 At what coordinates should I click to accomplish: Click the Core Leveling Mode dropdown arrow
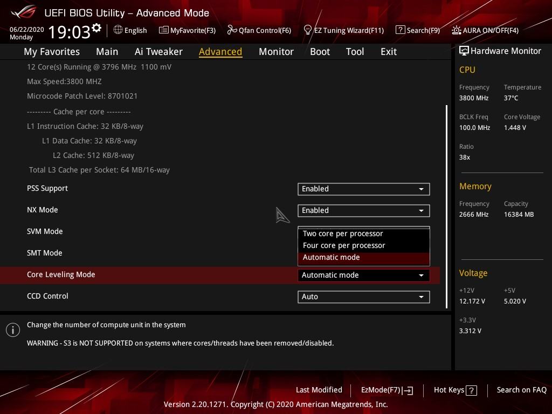tap(421, 275)
